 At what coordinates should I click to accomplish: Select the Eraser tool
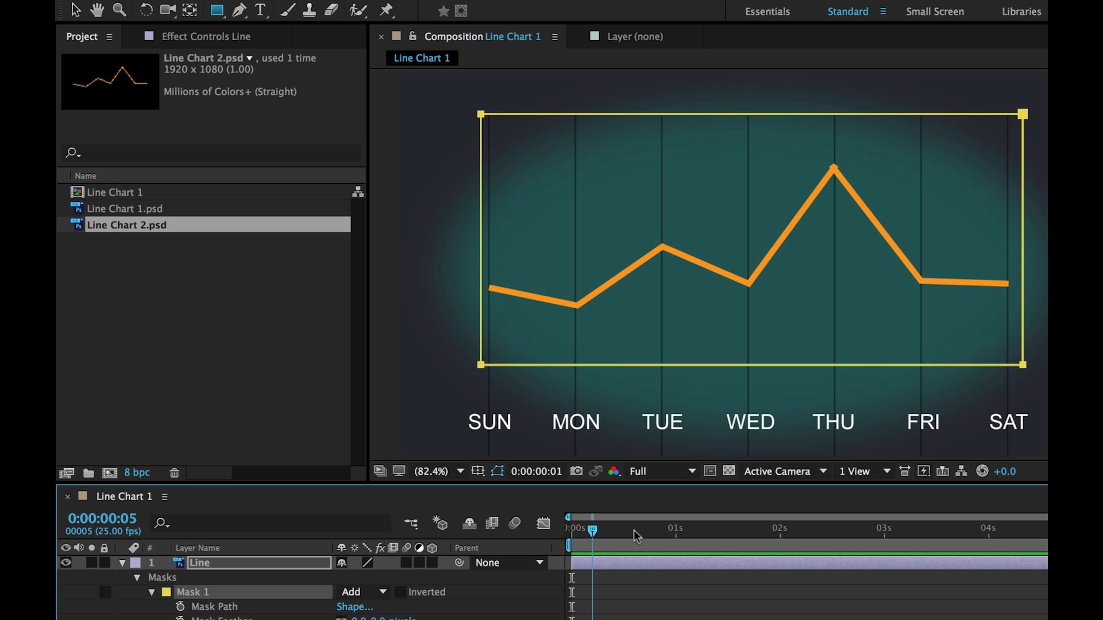(x=331, y=10)
